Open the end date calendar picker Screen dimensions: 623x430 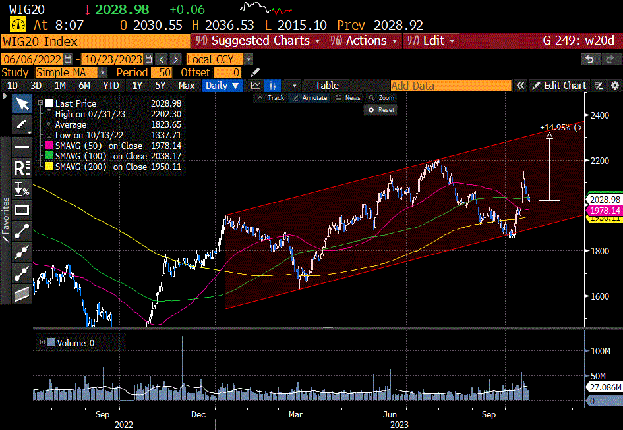click(148, 59)
